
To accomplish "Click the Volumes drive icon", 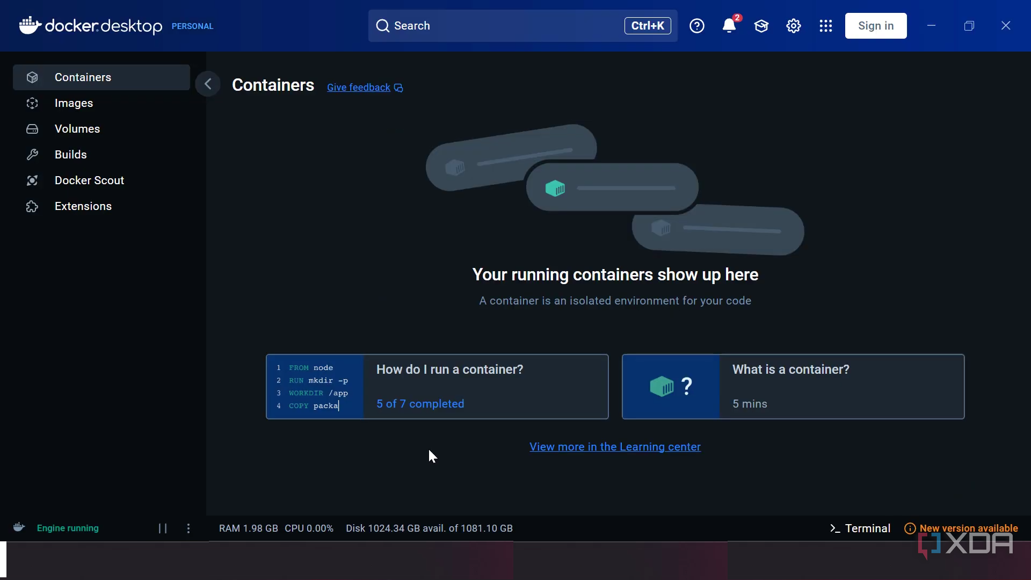I will [x=32, y=129].
